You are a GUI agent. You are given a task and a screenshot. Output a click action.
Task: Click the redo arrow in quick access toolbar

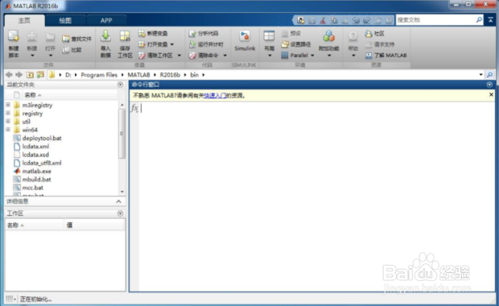point(367,20)
